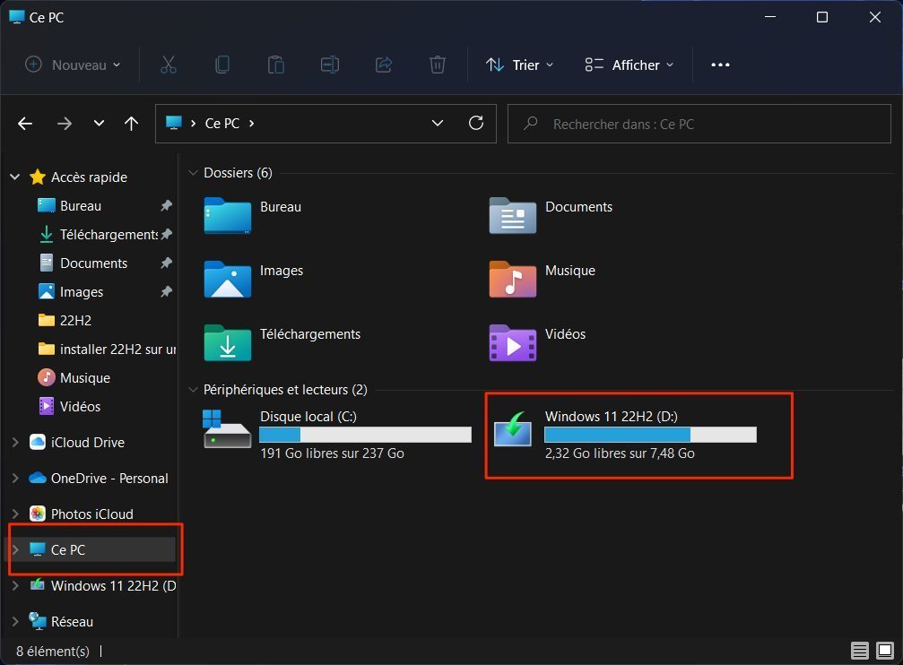
Task: Click the Paste clipboard icon
Action: coord(276,65)
